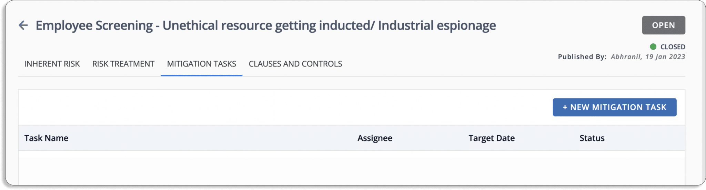The width and height of the screenshot is (706, 190).
Task: Select the Mitigation Tasks tab
Action: coord(201,64)
